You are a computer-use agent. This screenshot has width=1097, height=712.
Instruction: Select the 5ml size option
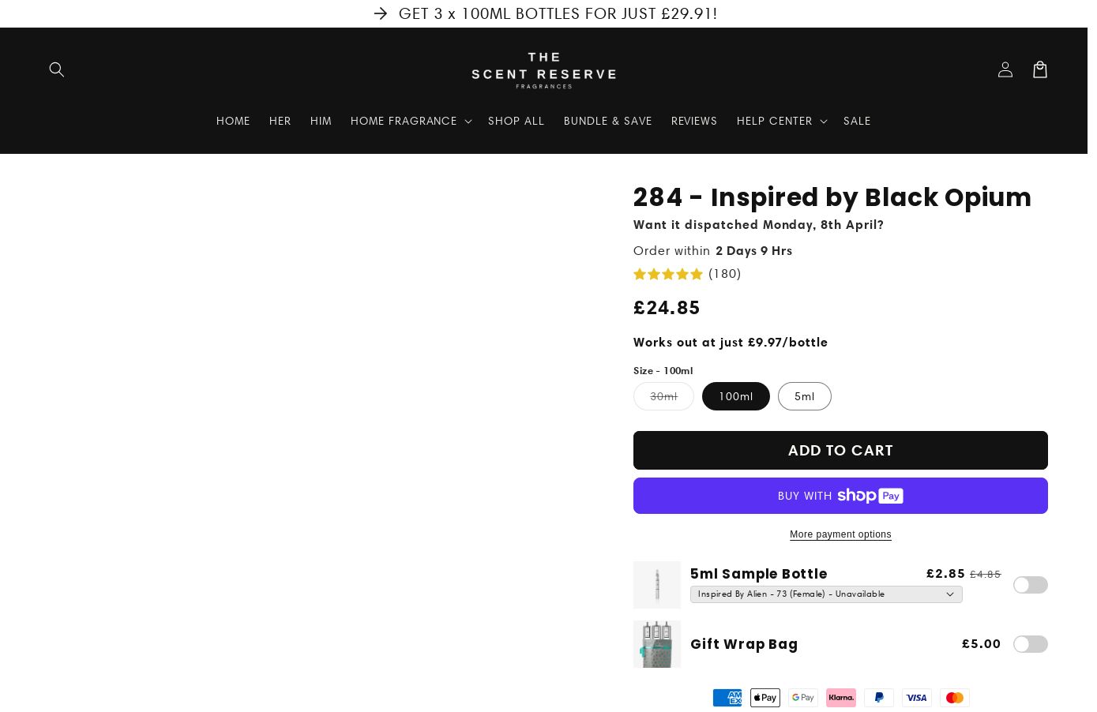(804, 396)
